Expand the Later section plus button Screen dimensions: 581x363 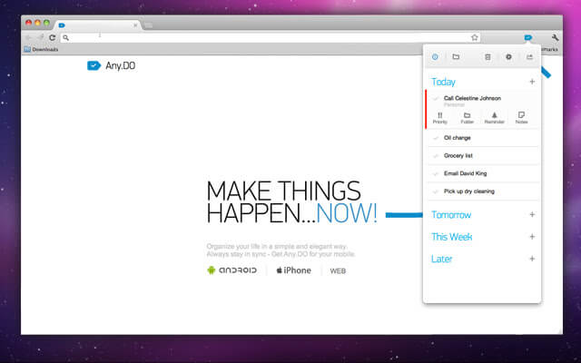532,259
